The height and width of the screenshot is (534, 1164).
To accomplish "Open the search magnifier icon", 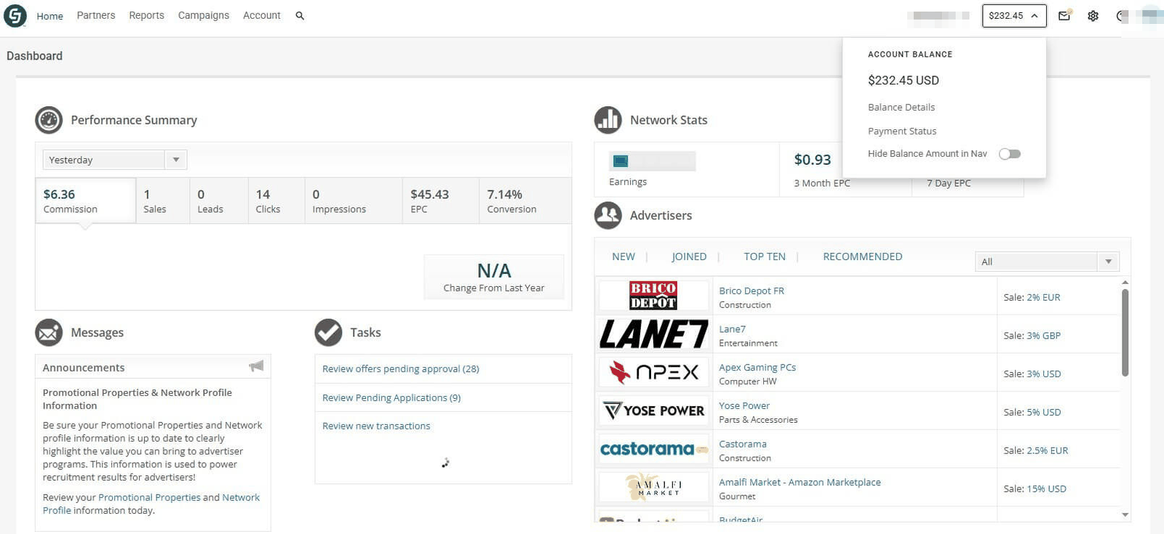I will point(300,15).
